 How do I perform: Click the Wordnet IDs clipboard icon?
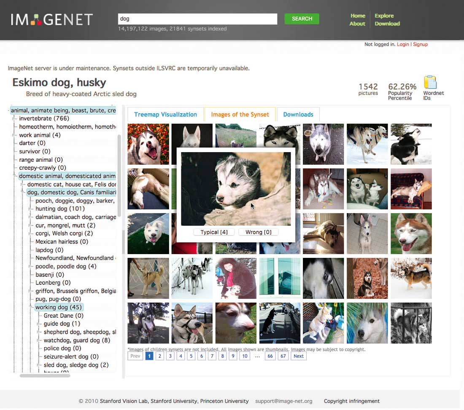(x=430, y=82)
